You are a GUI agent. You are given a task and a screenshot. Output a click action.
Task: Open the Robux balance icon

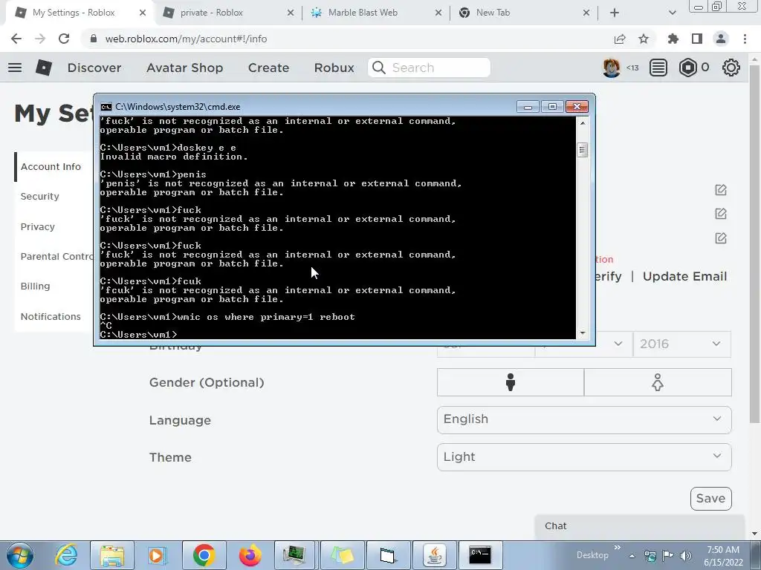(687, 68)
